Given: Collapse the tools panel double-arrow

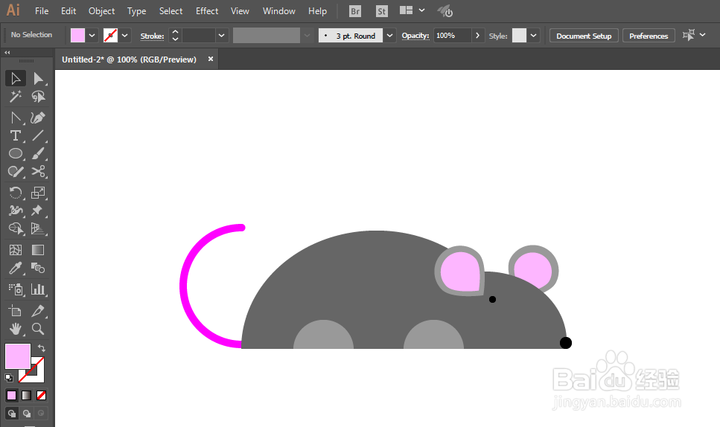Looking at the screenshot, I should tap(7, 53).
